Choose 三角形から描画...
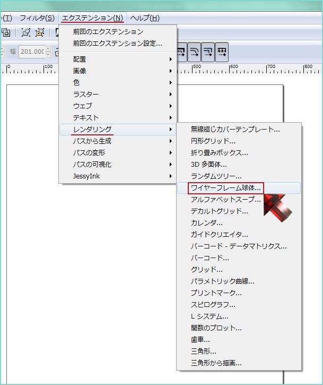The height and width of the screenshot is (385, 323). (239, 363)
